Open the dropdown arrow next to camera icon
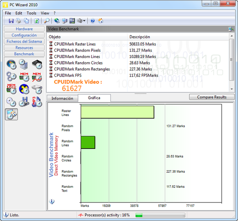 [84, 21]
